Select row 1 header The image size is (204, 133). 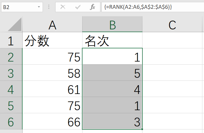pyautogui.click(x=11, y=41)
